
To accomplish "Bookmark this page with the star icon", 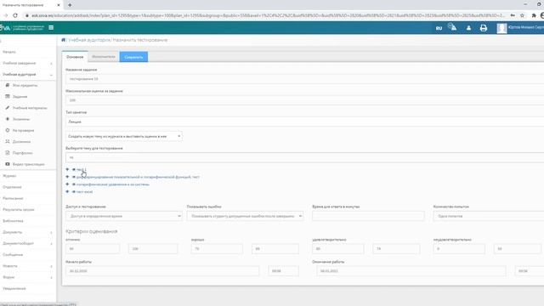I will click(x=522, y=15).
